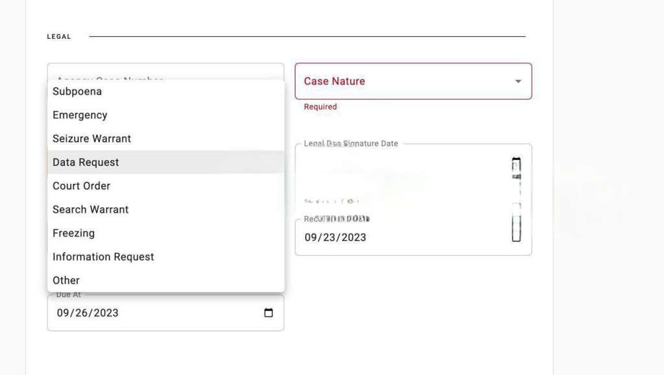This screenshot has width=664, height=375.
Task: Select the Search Warrant option
Action: tap(90, 210)
